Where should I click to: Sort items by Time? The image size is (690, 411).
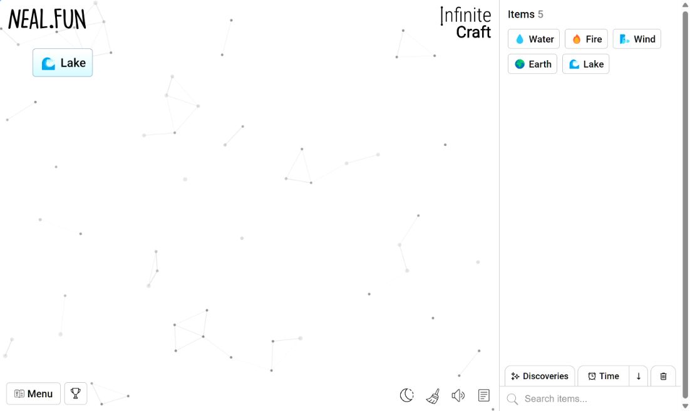[604, 376]
